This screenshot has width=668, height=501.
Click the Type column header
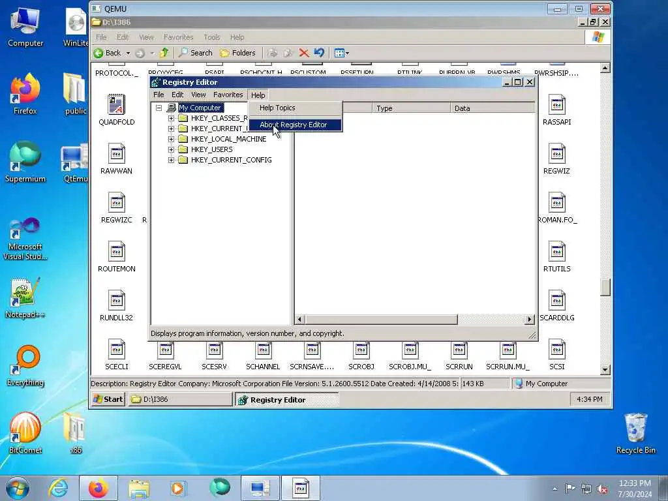pyautogui.click(x=411, y=108)
